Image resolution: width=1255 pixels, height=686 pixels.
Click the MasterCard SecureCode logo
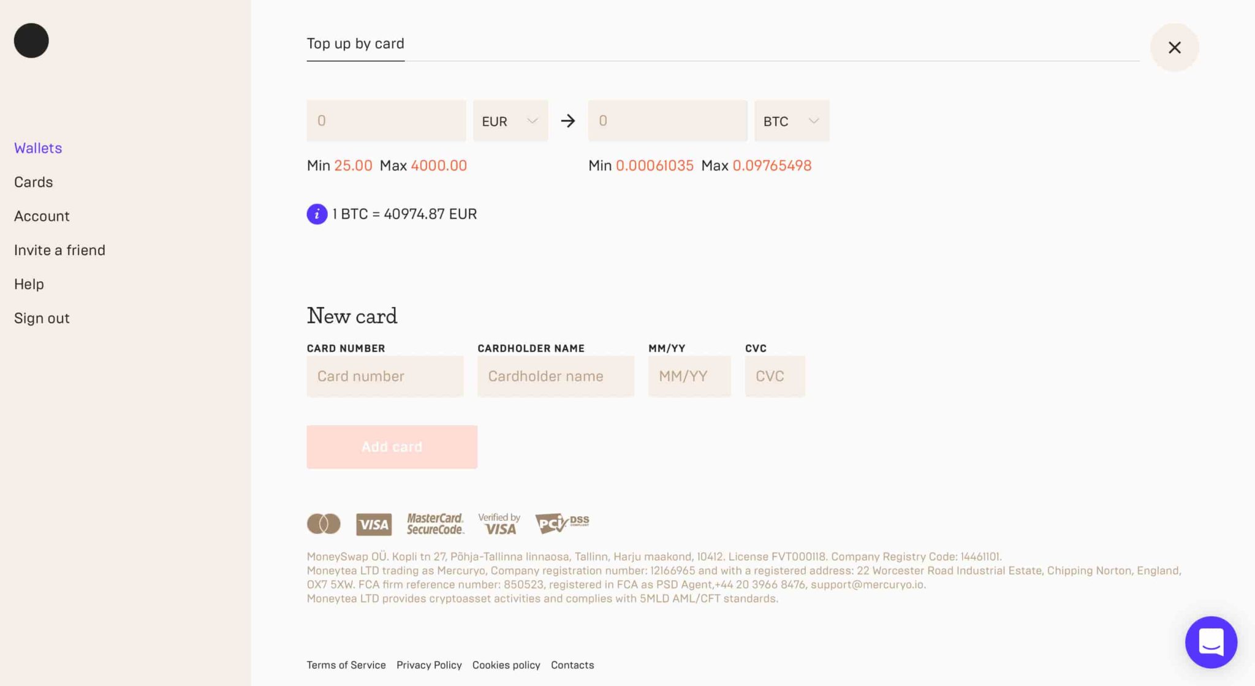click(x=435, y=524)
